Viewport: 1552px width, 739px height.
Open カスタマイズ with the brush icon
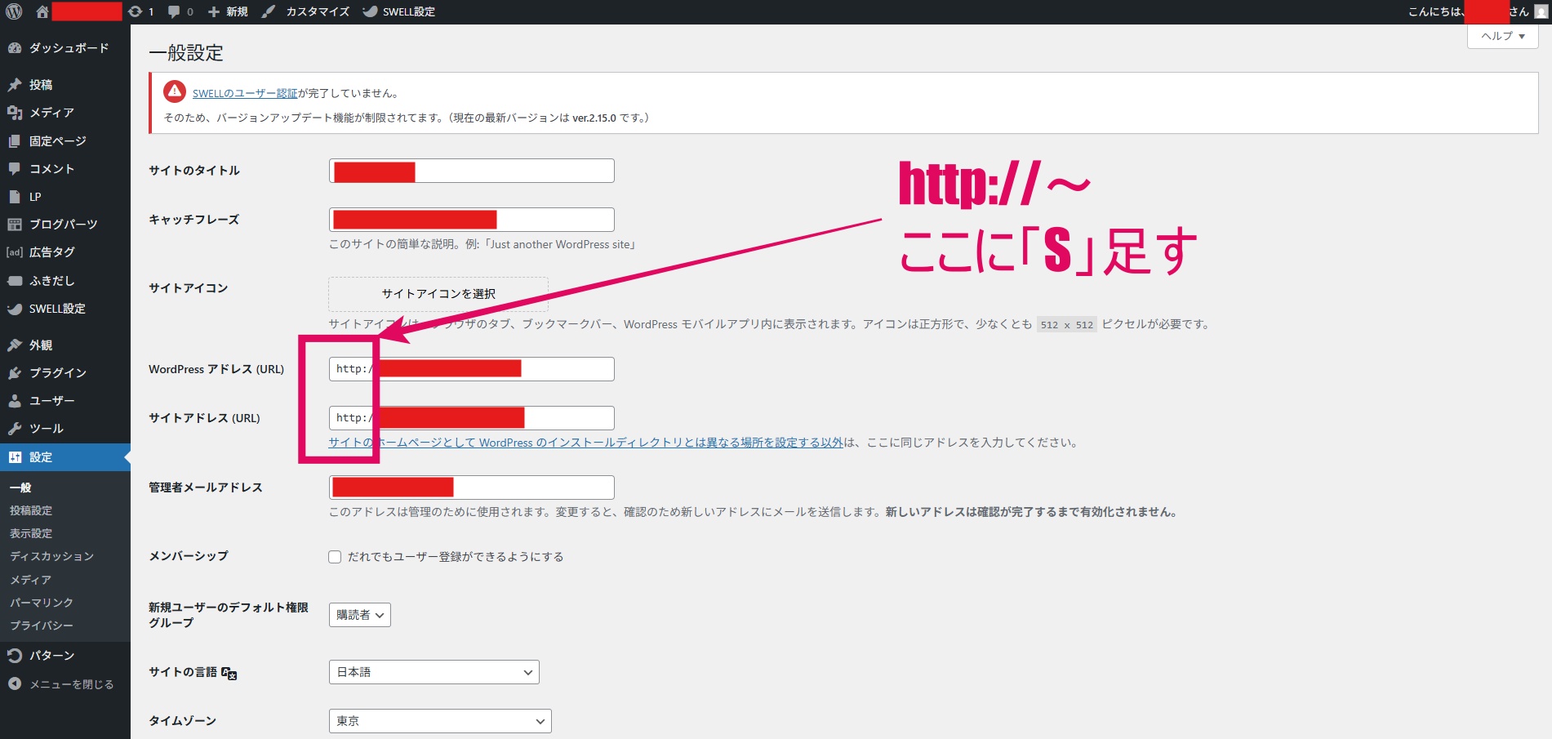click(x=269, y=11)
